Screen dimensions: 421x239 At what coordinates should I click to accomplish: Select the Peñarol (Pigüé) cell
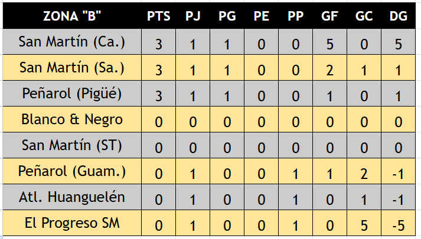(72, 94)
